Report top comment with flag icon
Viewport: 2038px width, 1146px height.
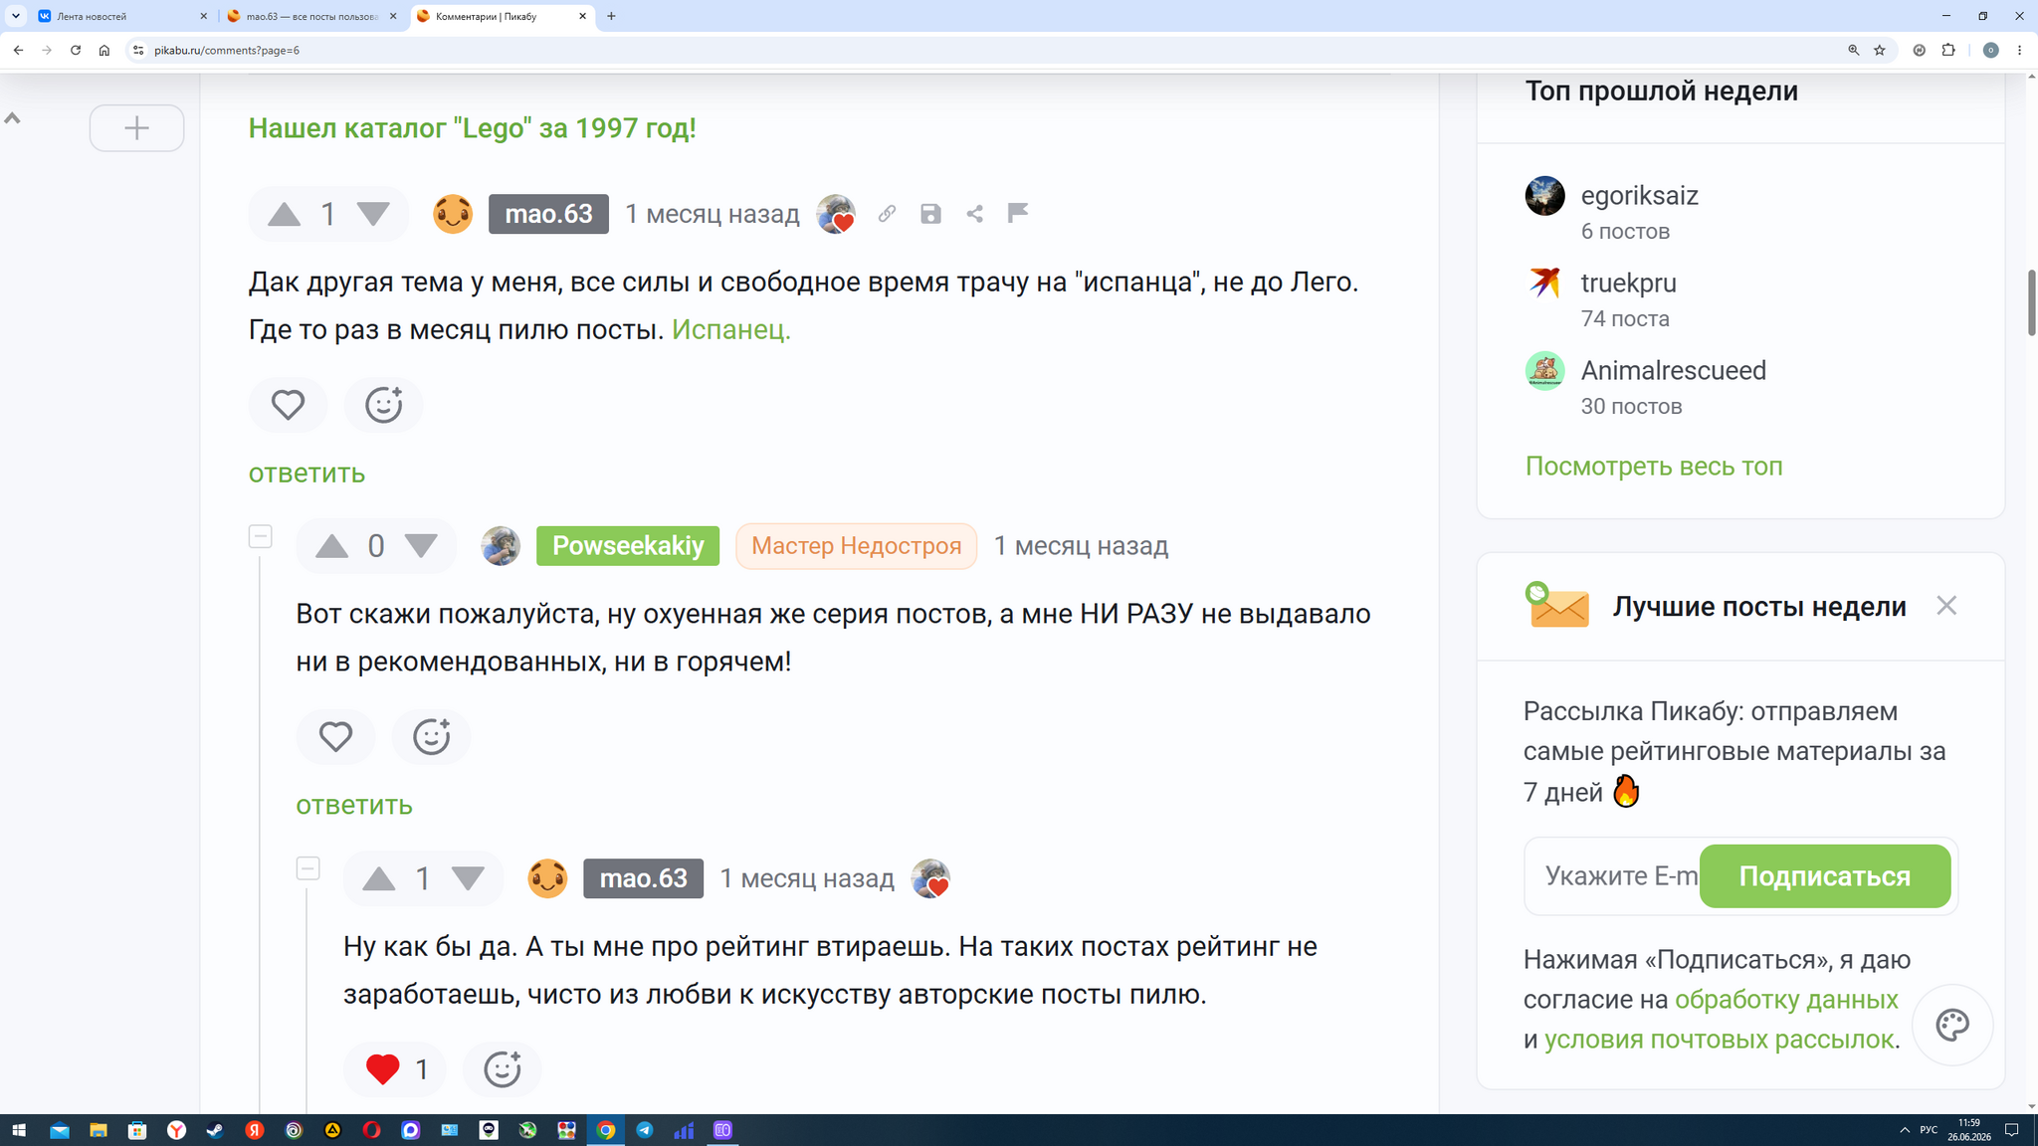[1017, 213]
